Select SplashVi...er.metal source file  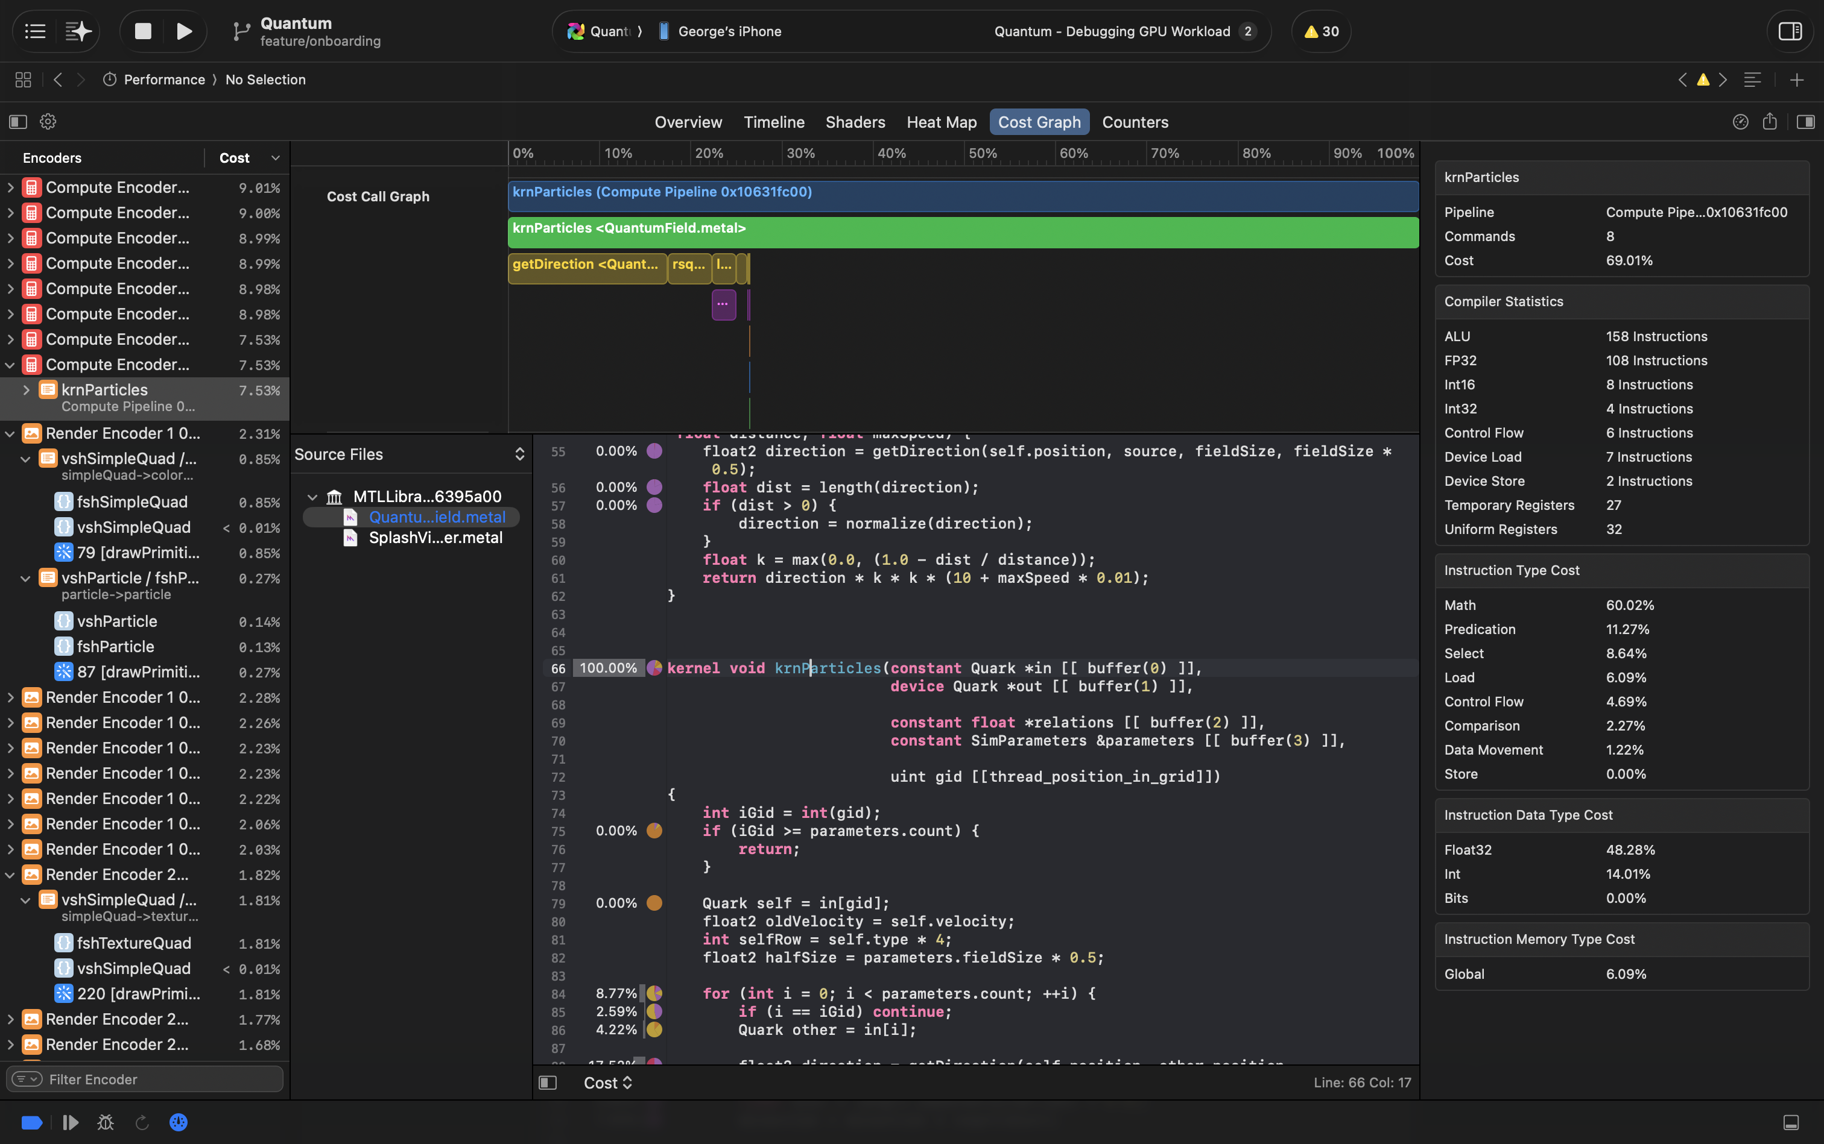[x=435, y=537]
